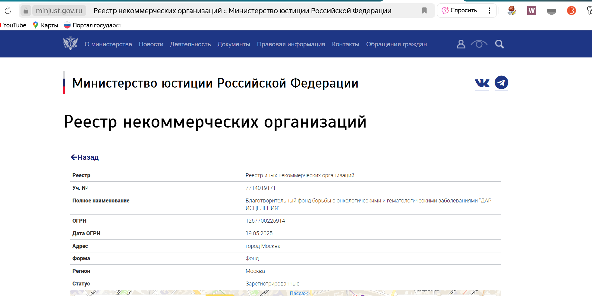Click the Спросить assistant button
The height and width of the screenshot is (296, 592).
(459, 11)
